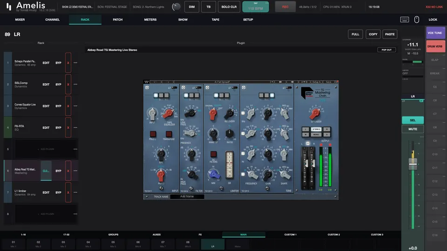Image resolution: width=447 pixels, height=251 pixels.
Task: Select the 01 Mix 1 bus strip
Action: pos(14,244)
